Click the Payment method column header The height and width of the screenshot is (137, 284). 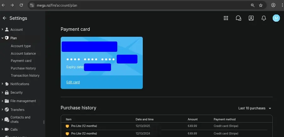point(225,119)
